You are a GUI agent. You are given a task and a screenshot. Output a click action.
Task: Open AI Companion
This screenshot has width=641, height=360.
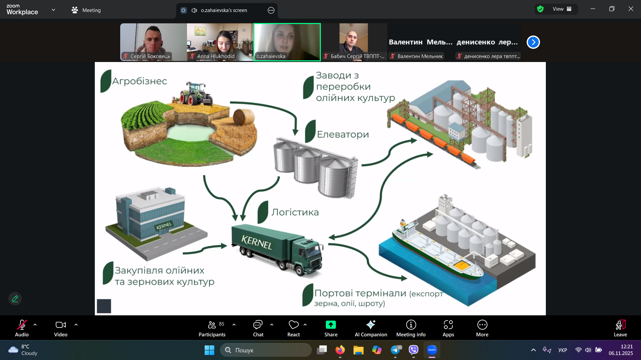(x=371, y=328)
